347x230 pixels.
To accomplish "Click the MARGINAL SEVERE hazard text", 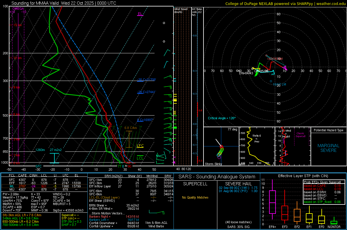I will [328, 148].
